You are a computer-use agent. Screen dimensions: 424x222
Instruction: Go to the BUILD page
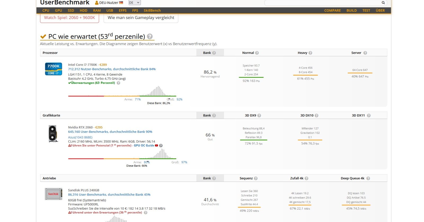click(x=352, y=11)
